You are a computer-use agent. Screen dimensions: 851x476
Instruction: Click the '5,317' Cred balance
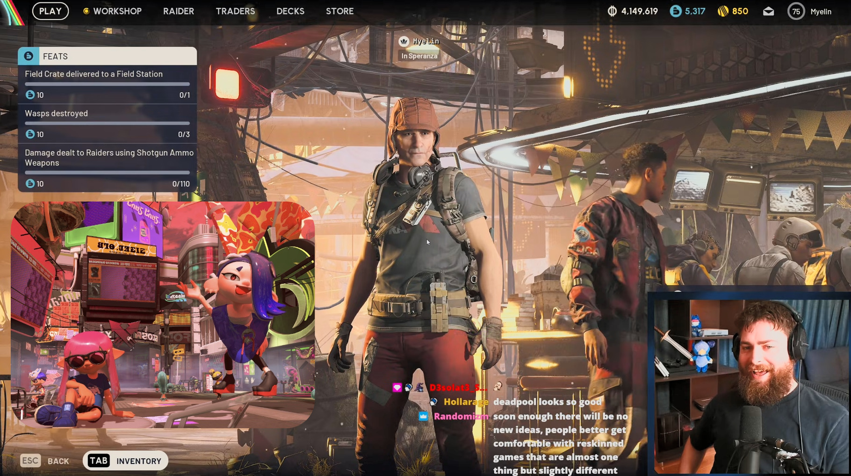coord(695,11)
